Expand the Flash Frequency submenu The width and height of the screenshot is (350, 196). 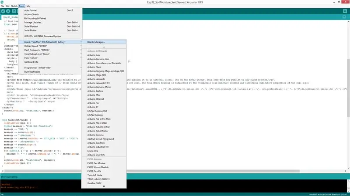click(x=50, y=50)
